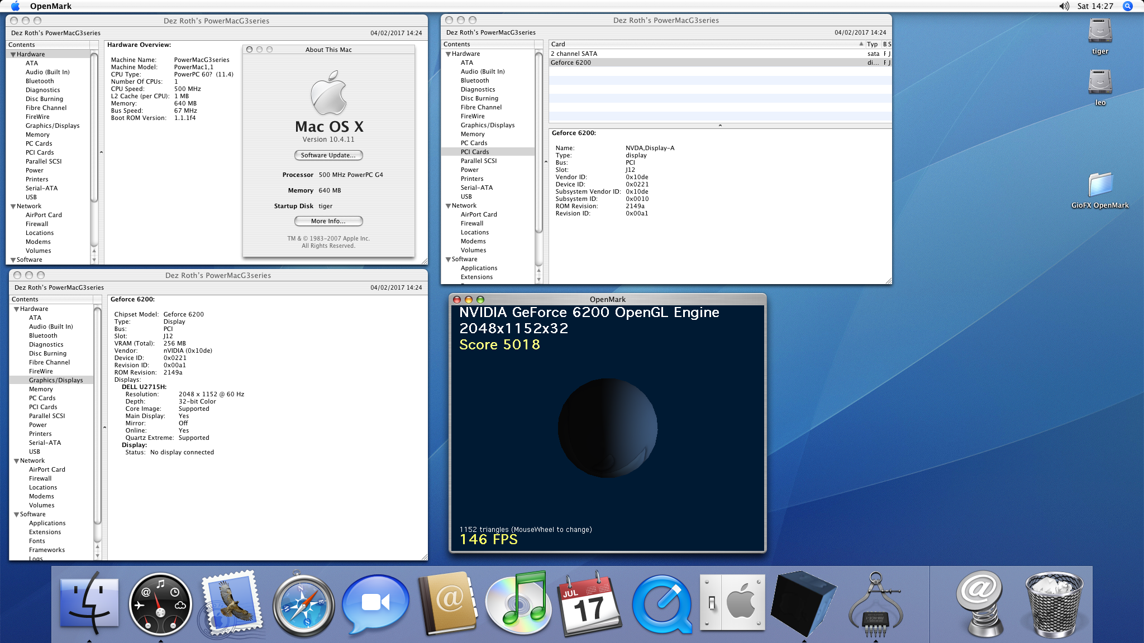
Task: Select Frameworks in bottom-left profiler window
Action: click(47, 550)
